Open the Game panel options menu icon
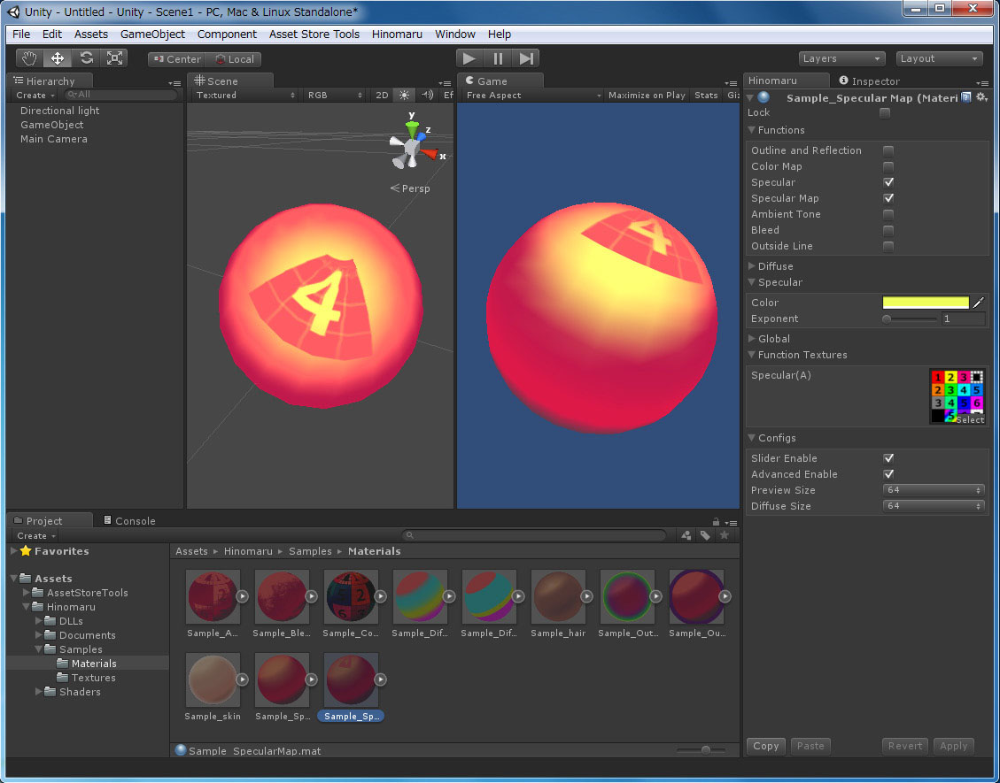The image size is (1000, 783). pos(731,83)
